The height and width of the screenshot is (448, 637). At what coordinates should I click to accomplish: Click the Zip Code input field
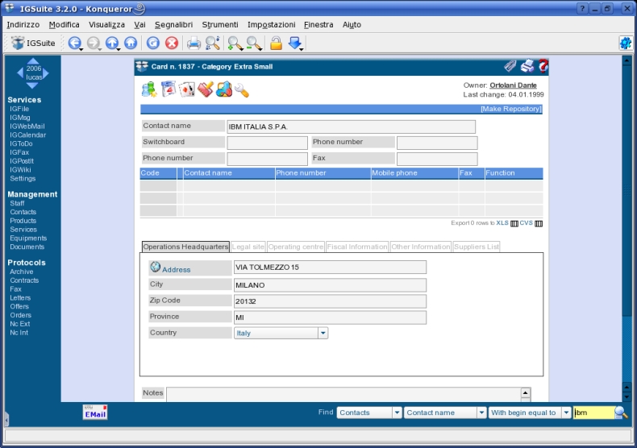[x=330, y=301]
